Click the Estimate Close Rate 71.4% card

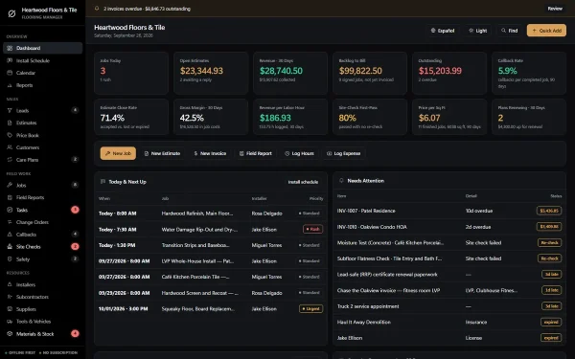[131, 117]
